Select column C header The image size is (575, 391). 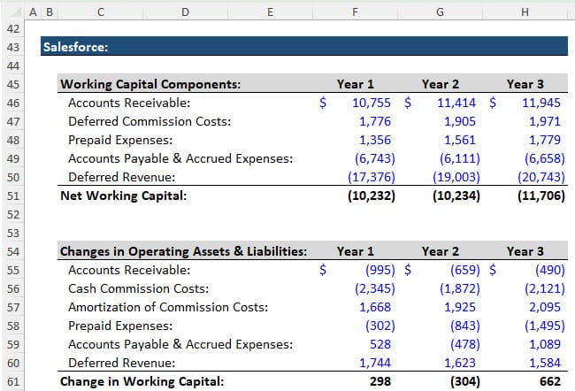click(101, 12)
